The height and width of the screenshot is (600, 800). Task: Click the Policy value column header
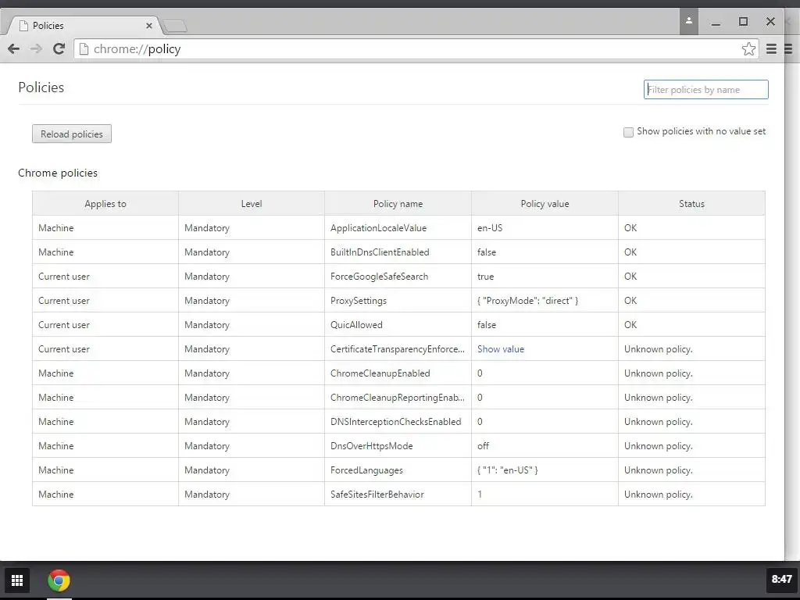pyautogui.click(x=545, y=204)
